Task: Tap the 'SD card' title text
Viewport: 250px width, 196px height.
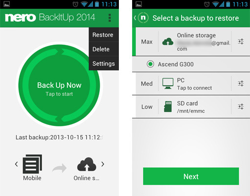Action: pos(187,103)
